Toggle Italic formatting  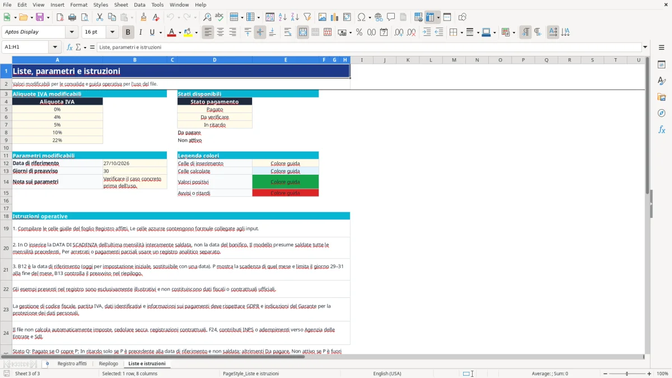click(x=141, y=32)
